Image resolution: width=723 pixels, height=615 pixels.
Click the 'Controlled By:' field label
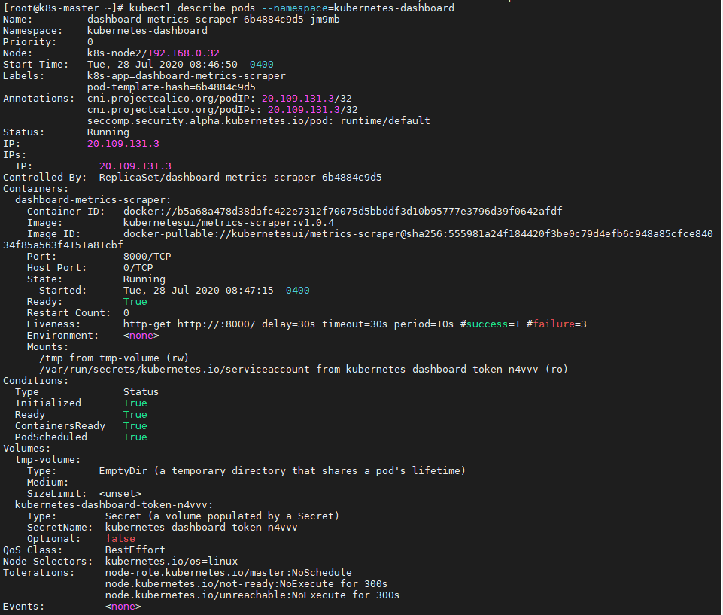point(44,178)
